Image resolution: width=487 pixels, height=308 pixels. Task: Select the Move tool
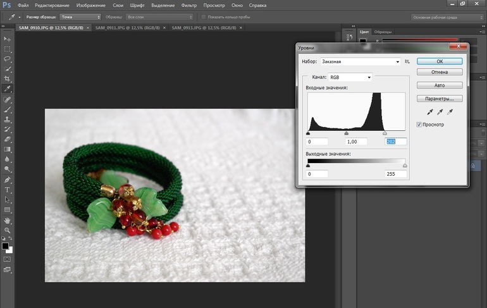[x=8, y=39]
